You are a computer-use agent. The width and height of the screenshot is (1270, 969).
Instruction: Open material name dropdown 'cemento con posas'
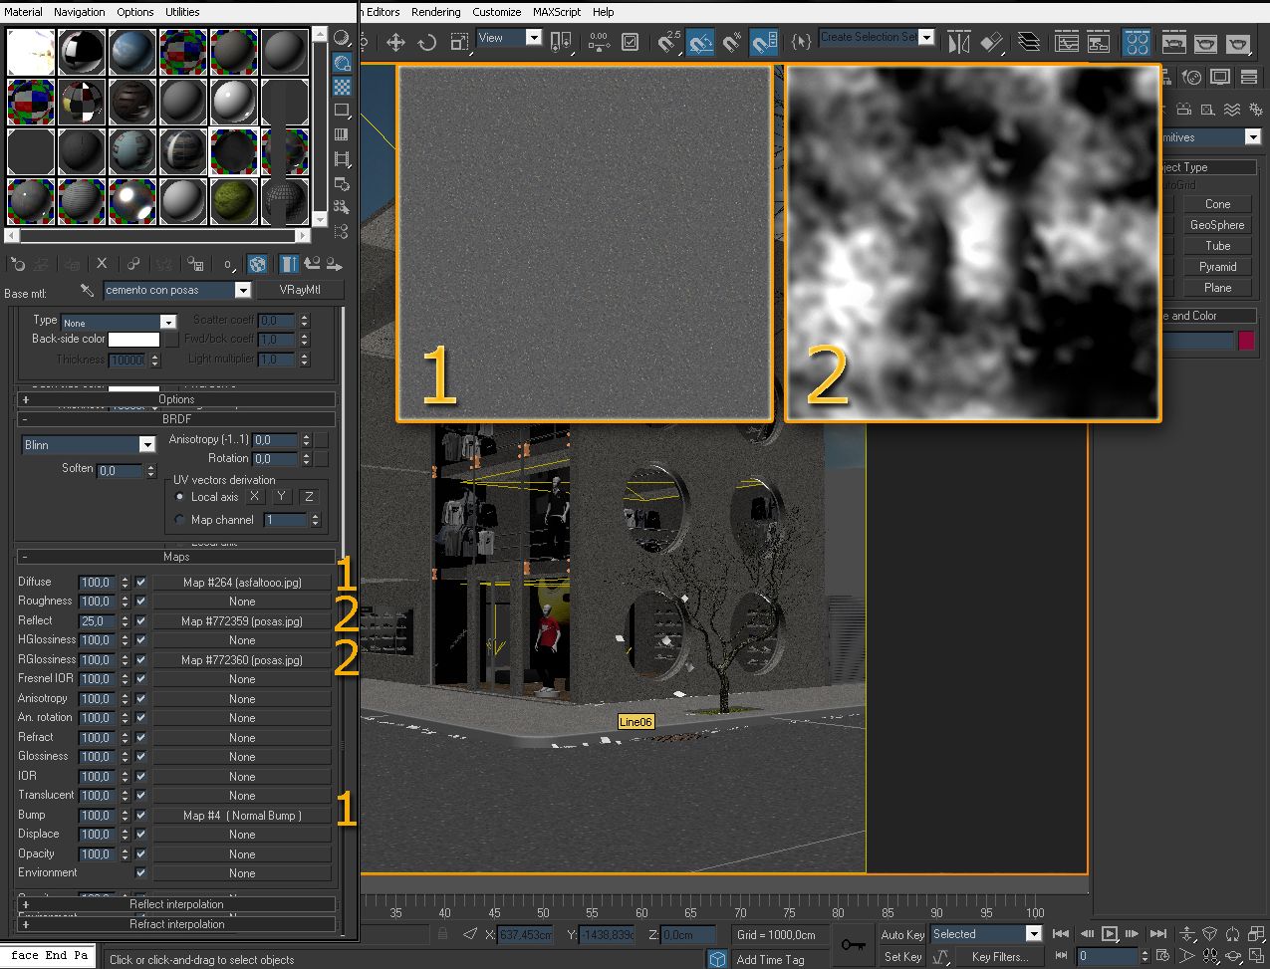click(177, 290)
